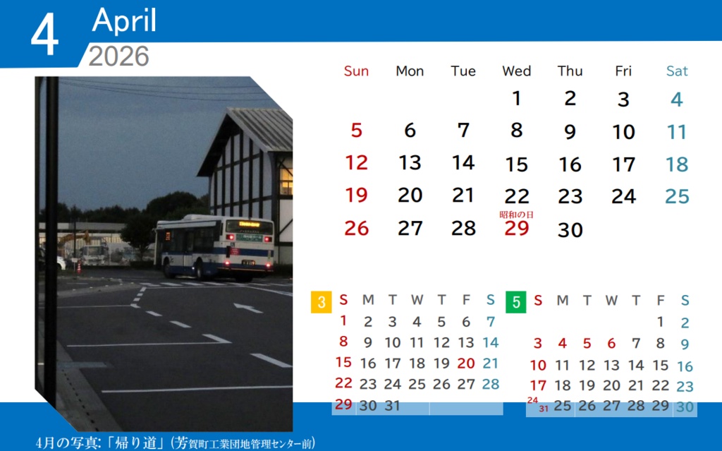Select the 'F' header in March mini calendar
Image resolution: width=722 pixels, height=451 pixels.
(466, 300)
